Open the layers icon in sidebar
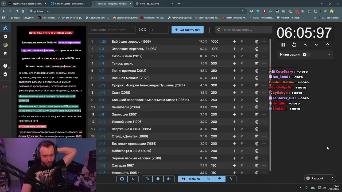The width and height of the screenshot is (342, 192). tap(5, 53)
